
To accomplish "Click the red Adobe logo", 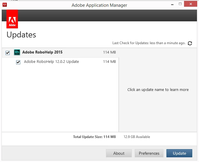I will 12,19.
